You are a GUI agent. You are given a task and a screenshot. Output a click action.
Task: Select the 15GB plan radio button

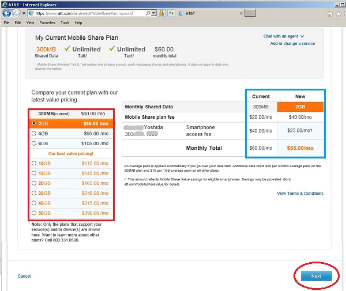tap(34, 173)
